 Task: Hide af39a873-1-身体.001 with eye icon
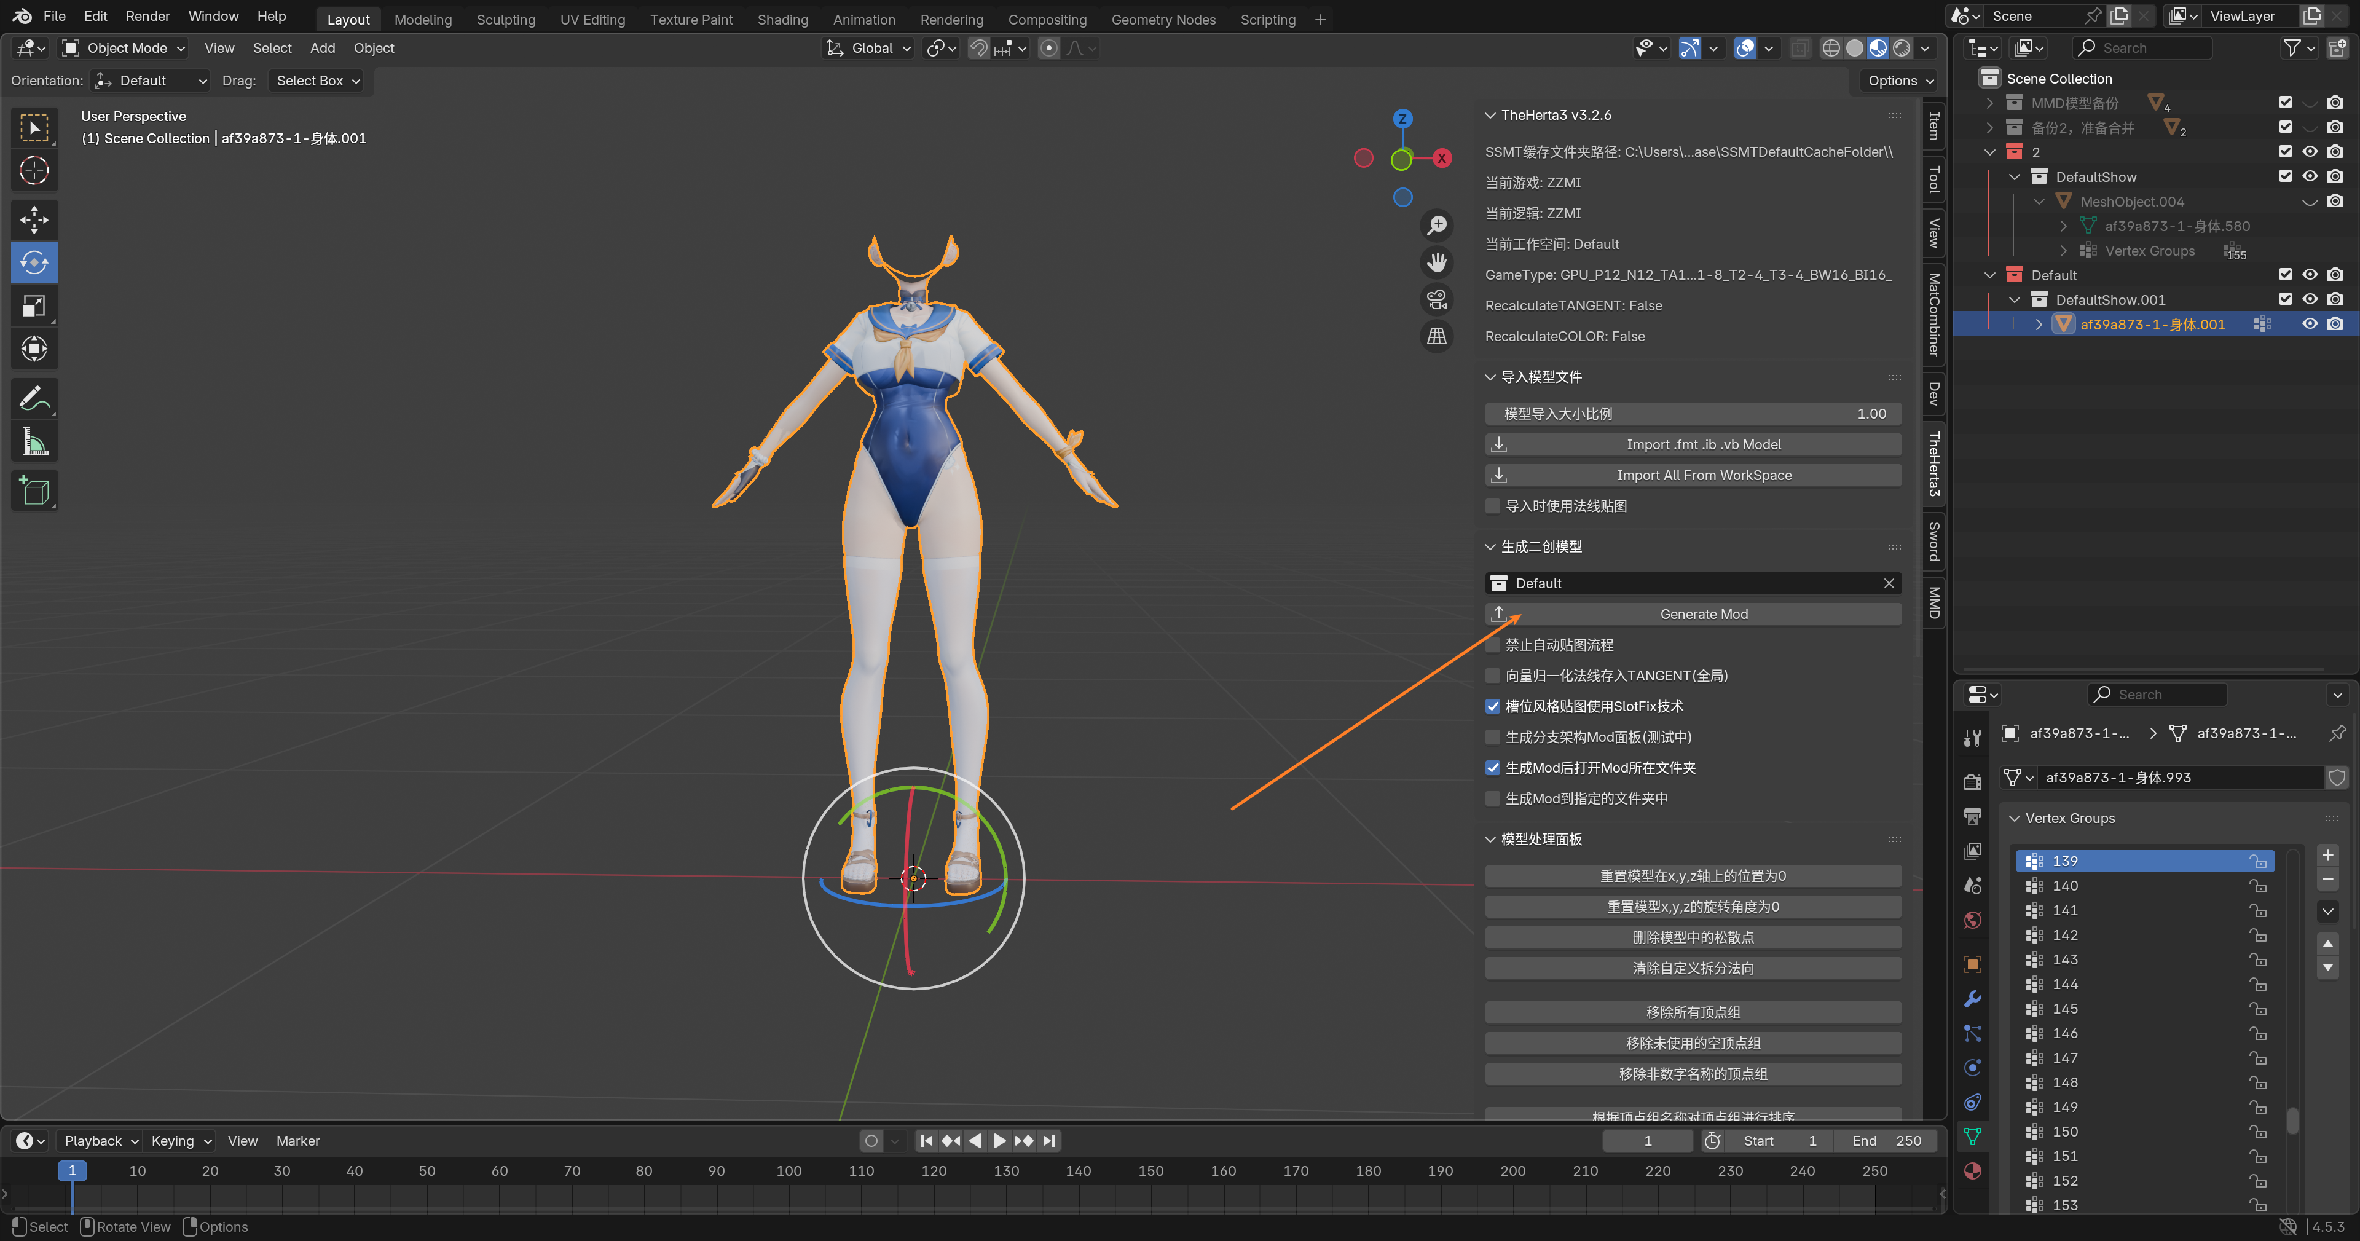click(2310, 323)
